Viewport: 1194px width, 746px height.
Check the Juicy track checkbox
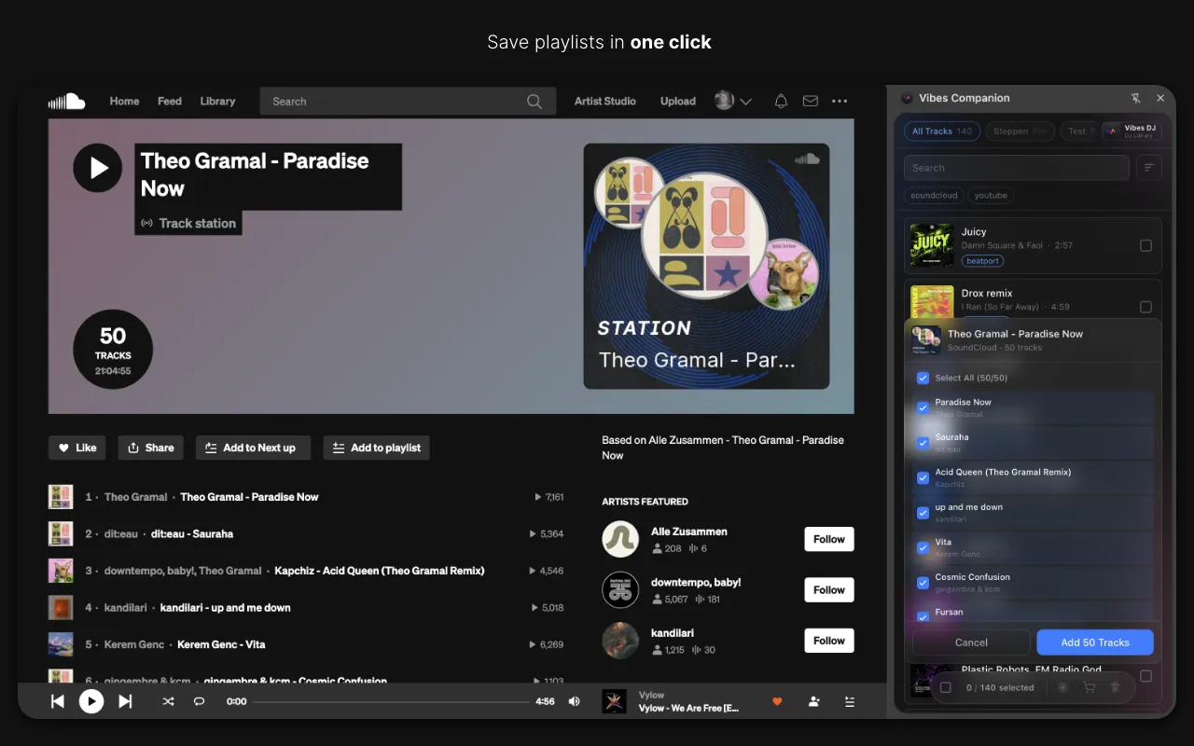click(x=1145, y=245)
